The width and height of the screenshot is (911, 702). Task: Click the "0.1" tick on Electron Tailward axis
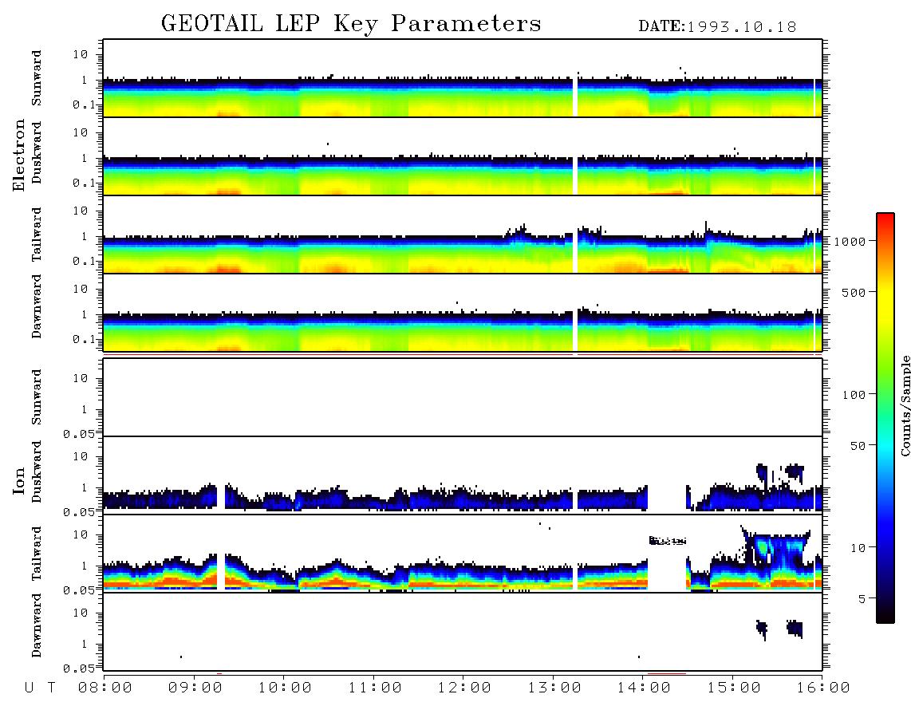coord(83,262)
